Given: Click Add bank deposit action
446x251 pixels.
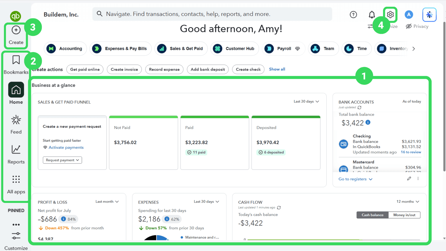Looking at the screenshot, I should (x=208, y=69).
